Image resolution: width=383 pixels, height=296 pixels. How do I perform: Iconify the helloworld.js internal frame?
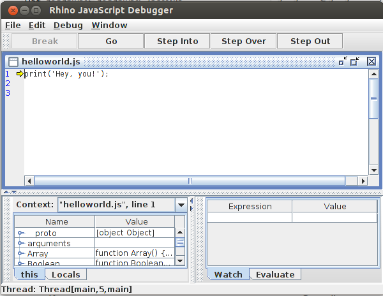pos(343,61)
